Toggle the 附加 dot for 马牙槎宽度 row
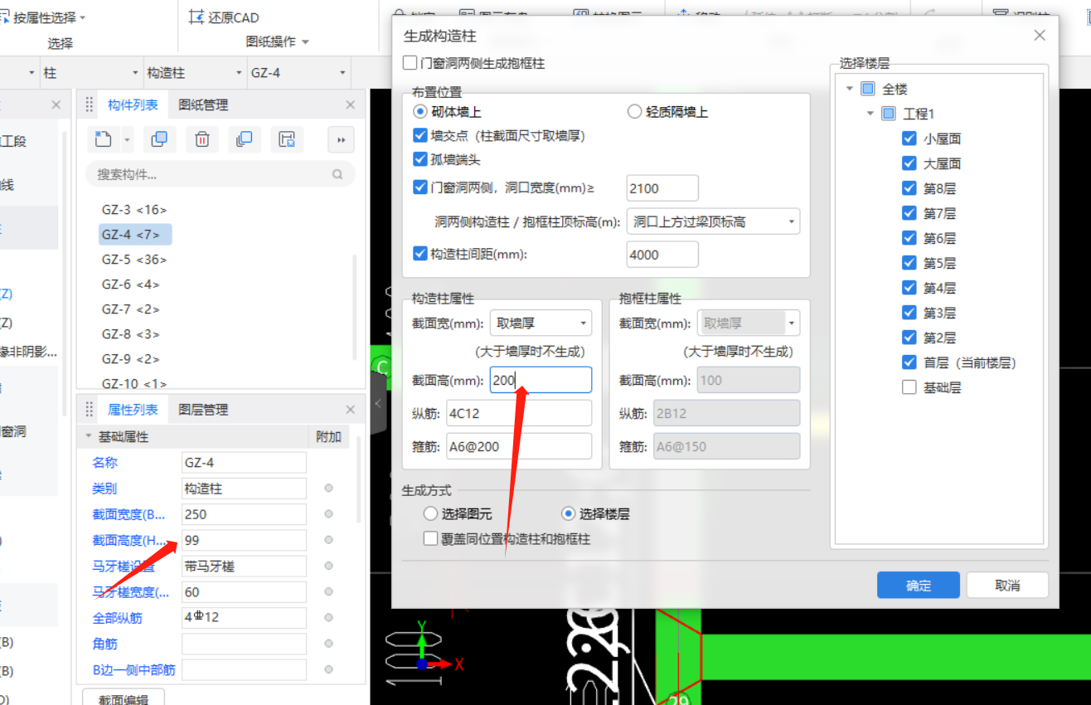The width and height of the screenshot is (1091, 705). click(329, 592)
